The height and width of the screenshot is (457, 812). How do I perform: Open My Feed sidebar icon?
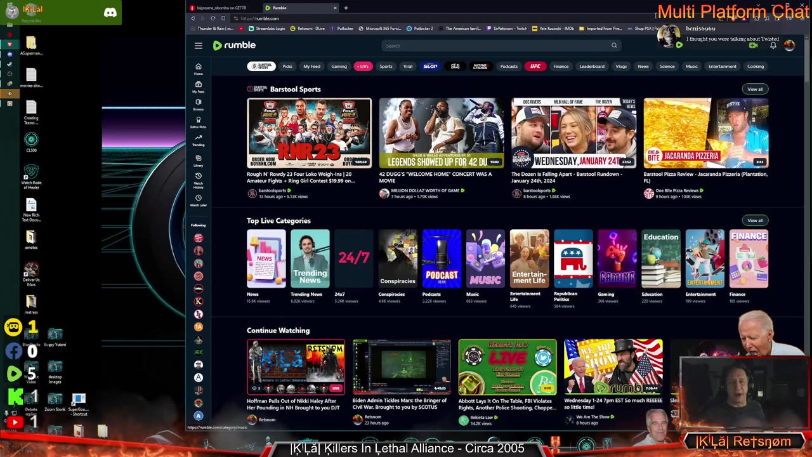coord(199,86)
